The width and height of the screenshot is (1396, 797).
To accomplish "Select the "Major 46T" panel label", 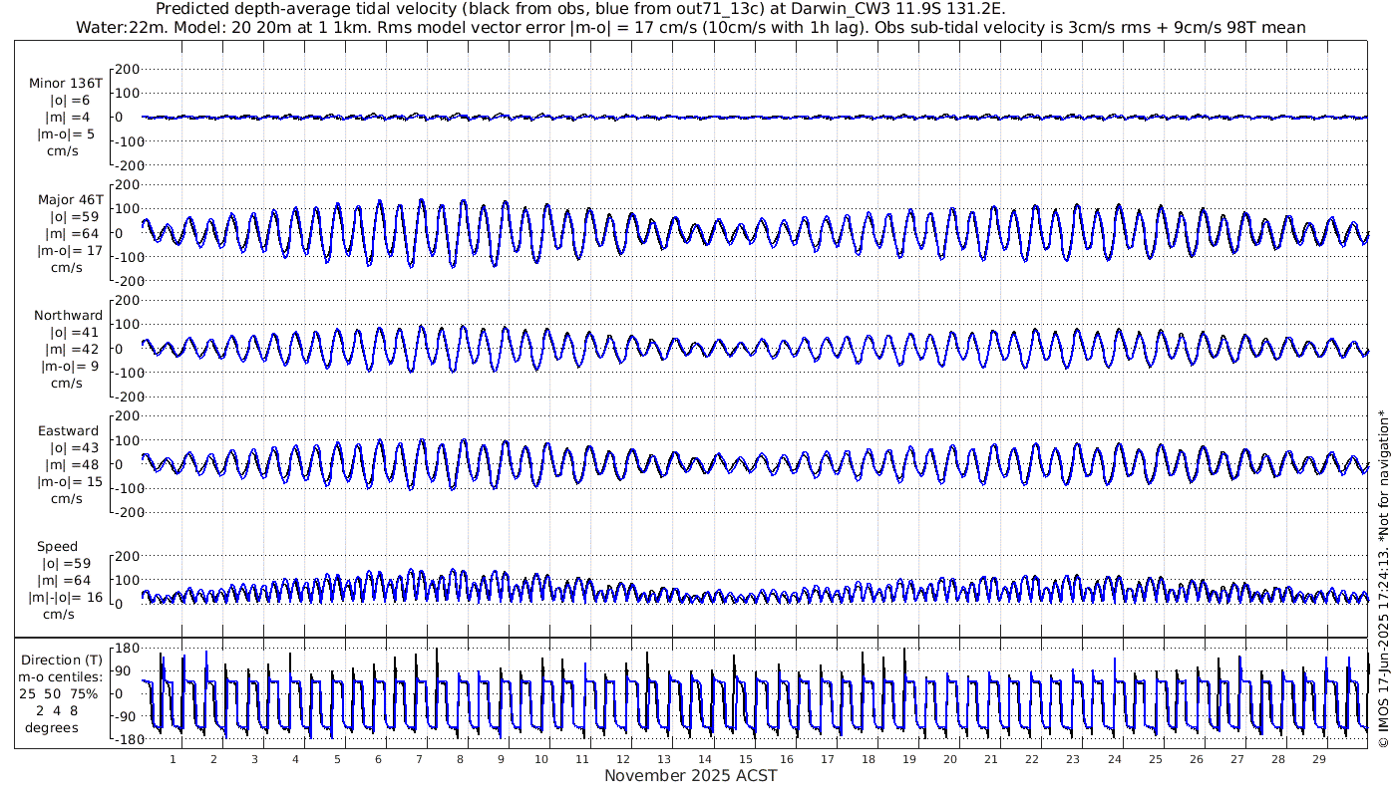I will pos(70,199).
